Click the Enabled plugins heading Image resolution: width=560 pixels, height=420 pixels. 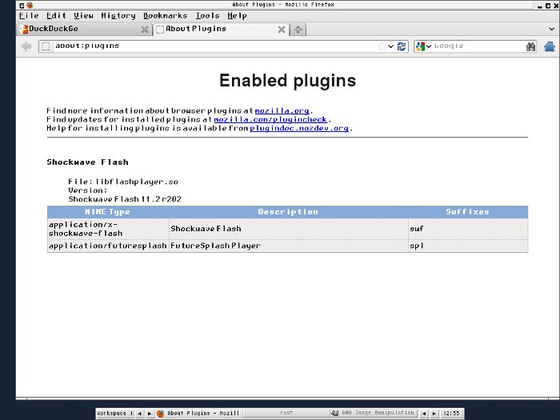tap(287, 80)
